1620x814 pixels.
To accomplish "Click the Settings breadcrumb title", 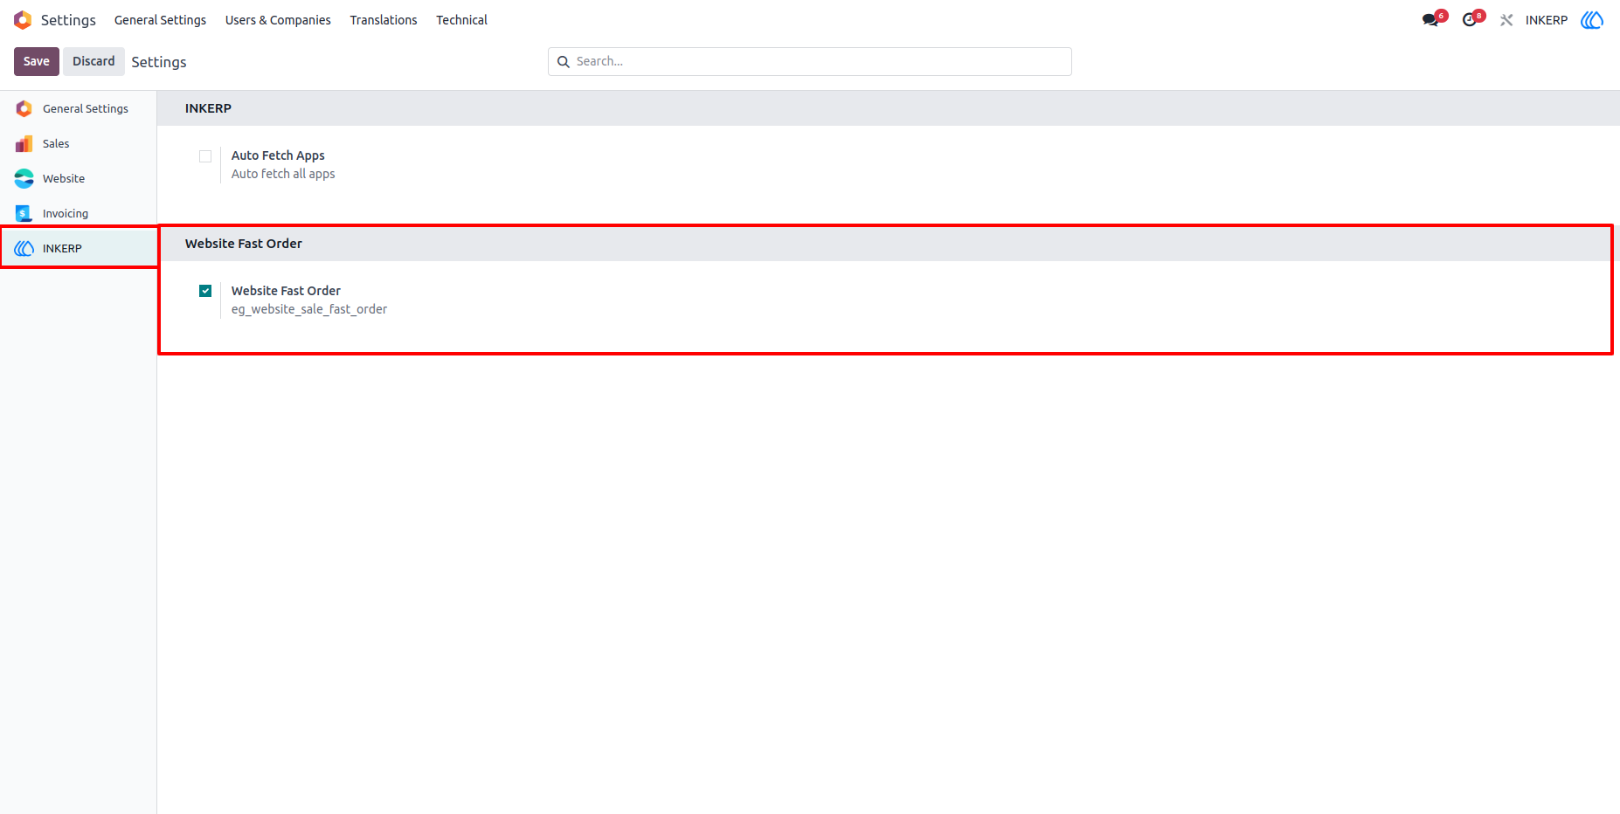I will [x=159, y=62].
